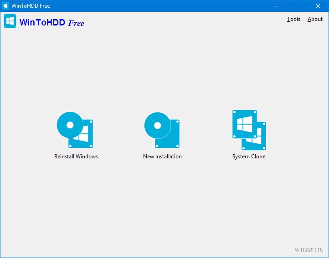The height and width of the screenshot is (258, 329).
Task: Select the Reinstall Windows label
Action: pyautogui.click(x=76, y=157)
